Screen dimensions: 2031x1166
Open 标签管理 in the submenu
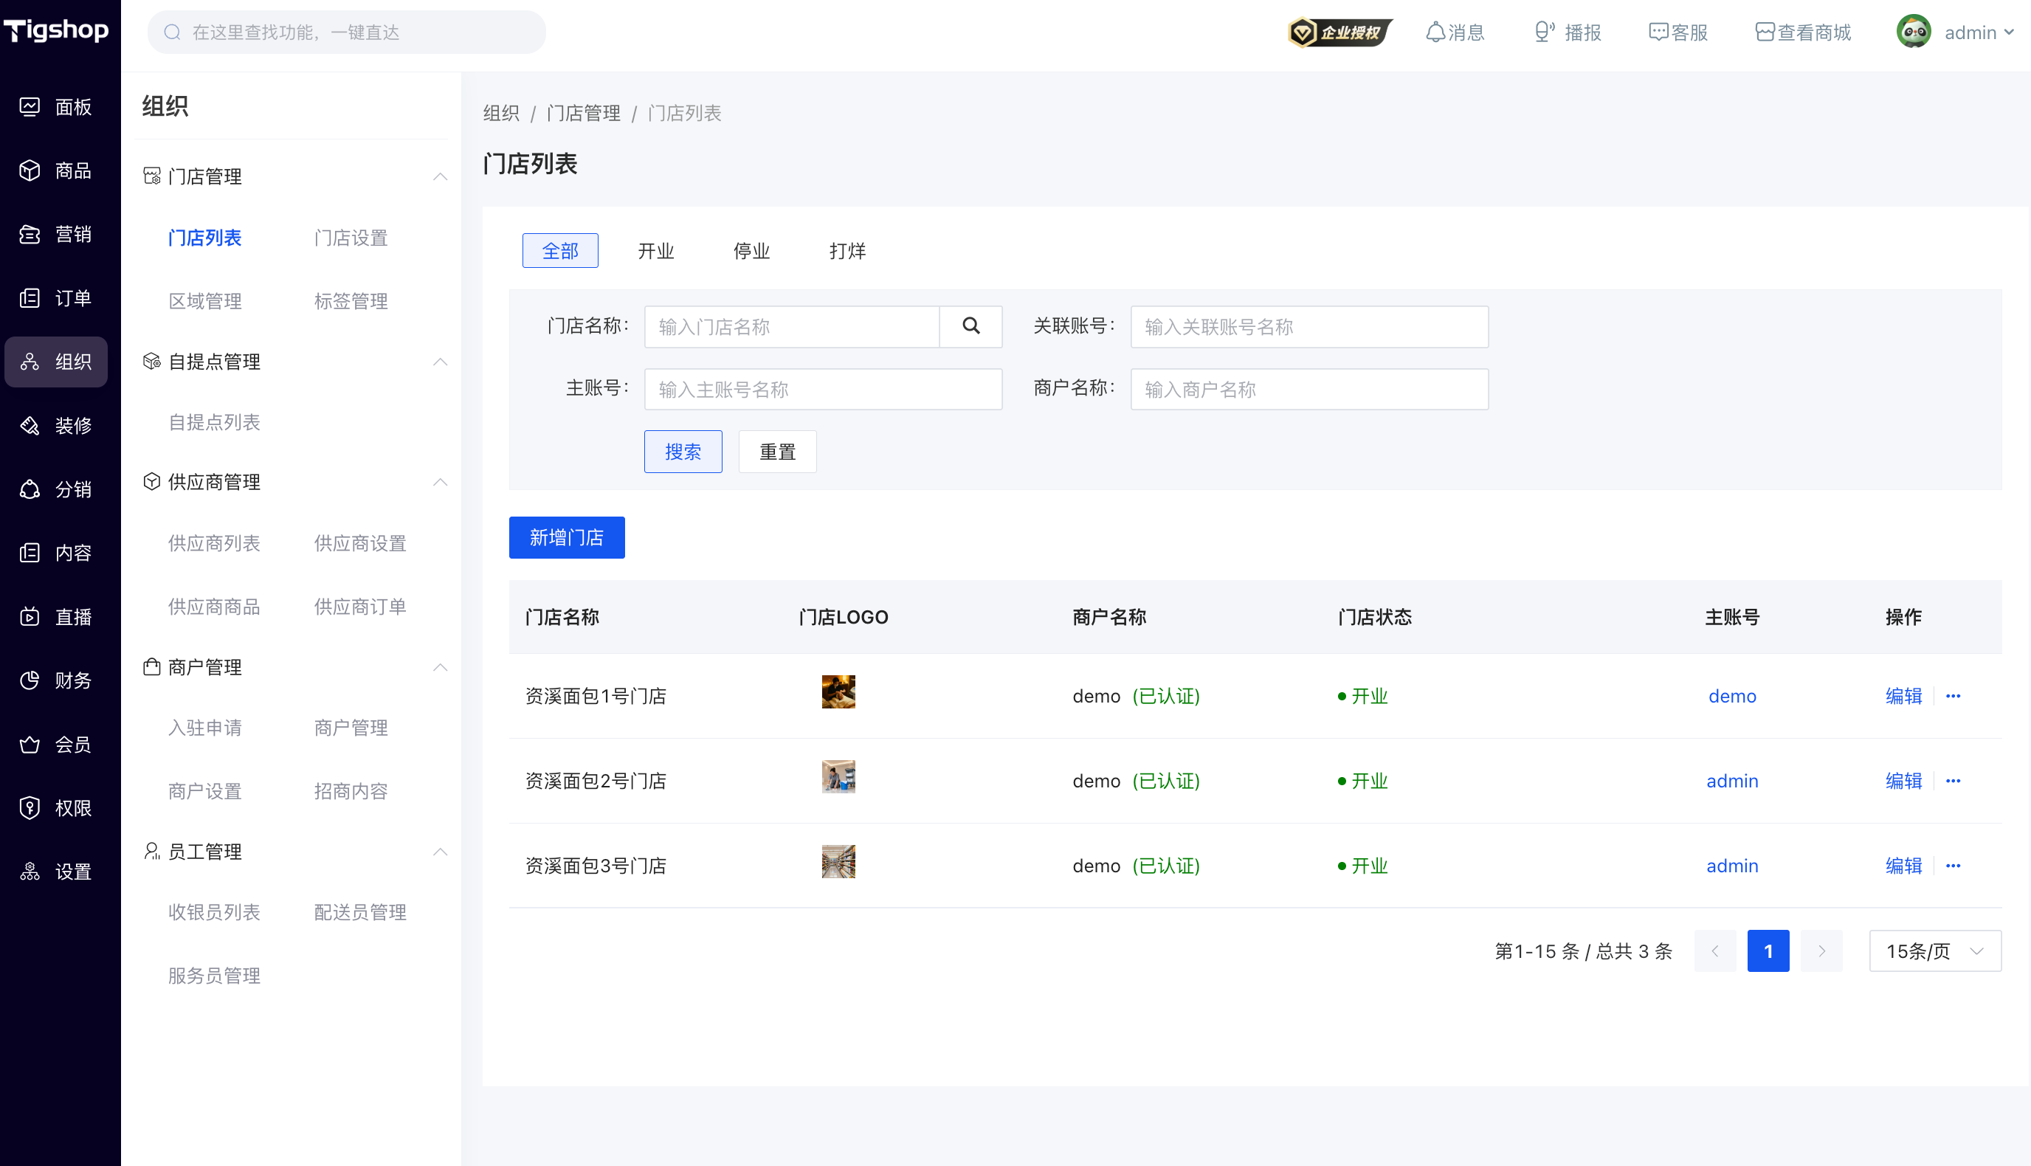coord(351,301)
